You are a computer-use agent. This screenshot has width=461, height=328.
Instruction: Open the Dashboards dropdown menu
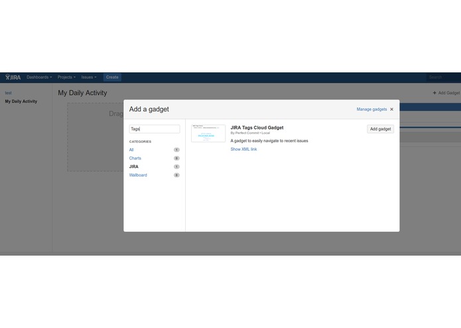[x=39, y=77]
